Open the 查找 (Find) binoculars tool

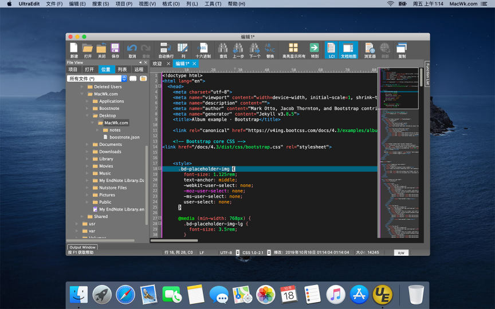tap(223, 49)
